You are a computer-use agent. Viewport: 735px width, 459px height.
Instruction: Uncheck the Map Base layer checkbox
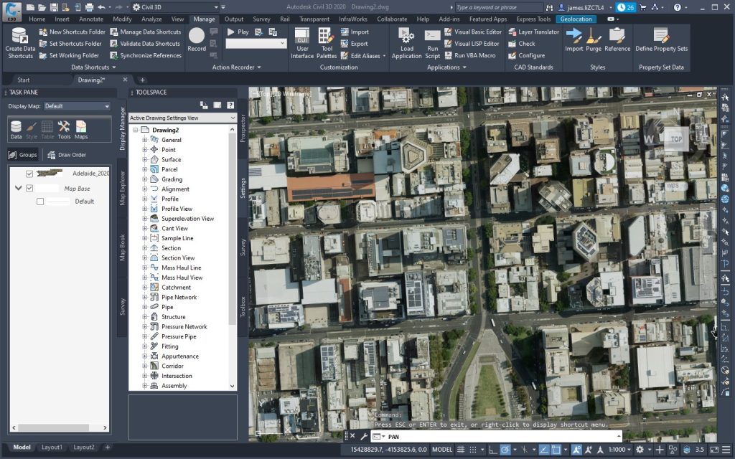click(x=29, y=189)
